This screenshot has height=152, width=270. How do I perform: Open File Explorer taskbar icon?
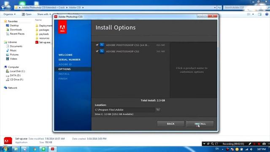[x=16, y=149]
